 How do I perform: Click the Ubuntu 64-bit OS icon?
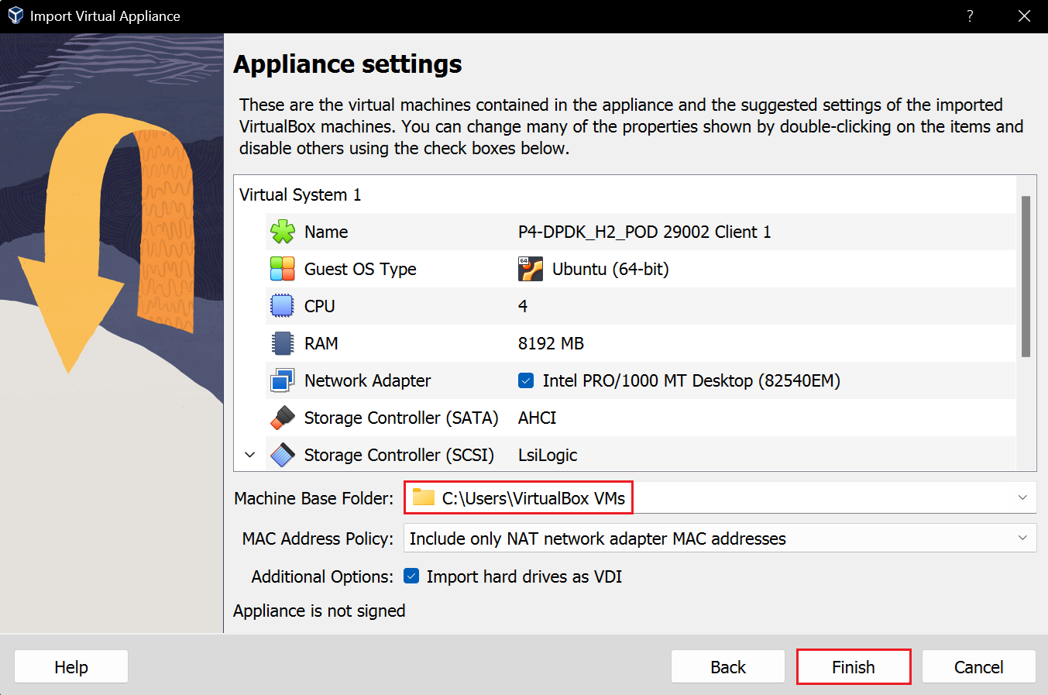pos(531,269)
